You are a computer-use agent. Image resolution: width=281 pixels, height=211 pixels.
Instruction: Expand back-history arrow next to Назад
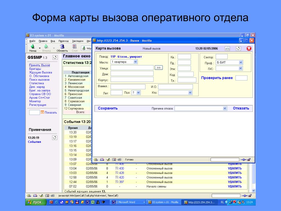40,48
